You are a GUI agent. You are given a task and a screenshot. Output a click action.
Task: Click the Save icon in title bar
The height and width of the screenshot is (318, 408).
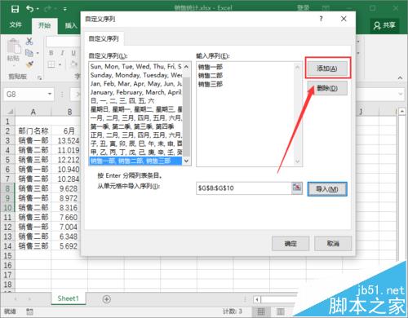click(15, 9)
